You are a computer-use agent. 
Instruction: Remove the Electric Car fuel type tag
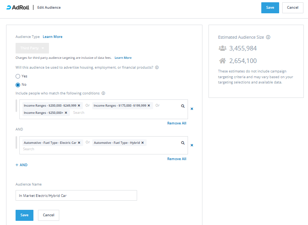point(79,143)
